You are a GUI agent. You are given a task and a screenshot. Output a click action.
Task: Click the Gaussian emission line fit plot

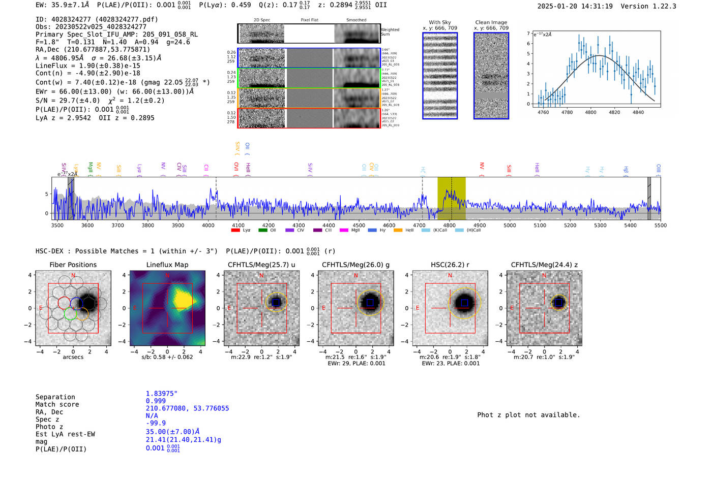596,70
